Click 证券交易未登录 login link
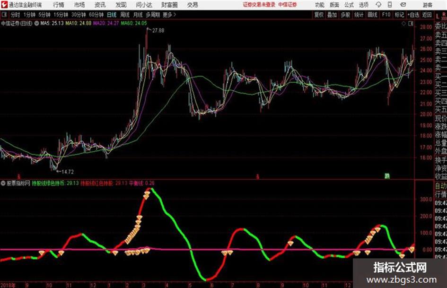This screenshot has height=288, width=447. pyautogui.click(x=259, y=5)
